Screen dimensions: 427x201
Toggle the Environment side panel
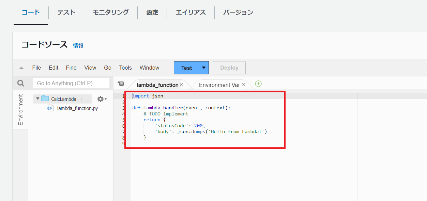(x=20, y=110)
